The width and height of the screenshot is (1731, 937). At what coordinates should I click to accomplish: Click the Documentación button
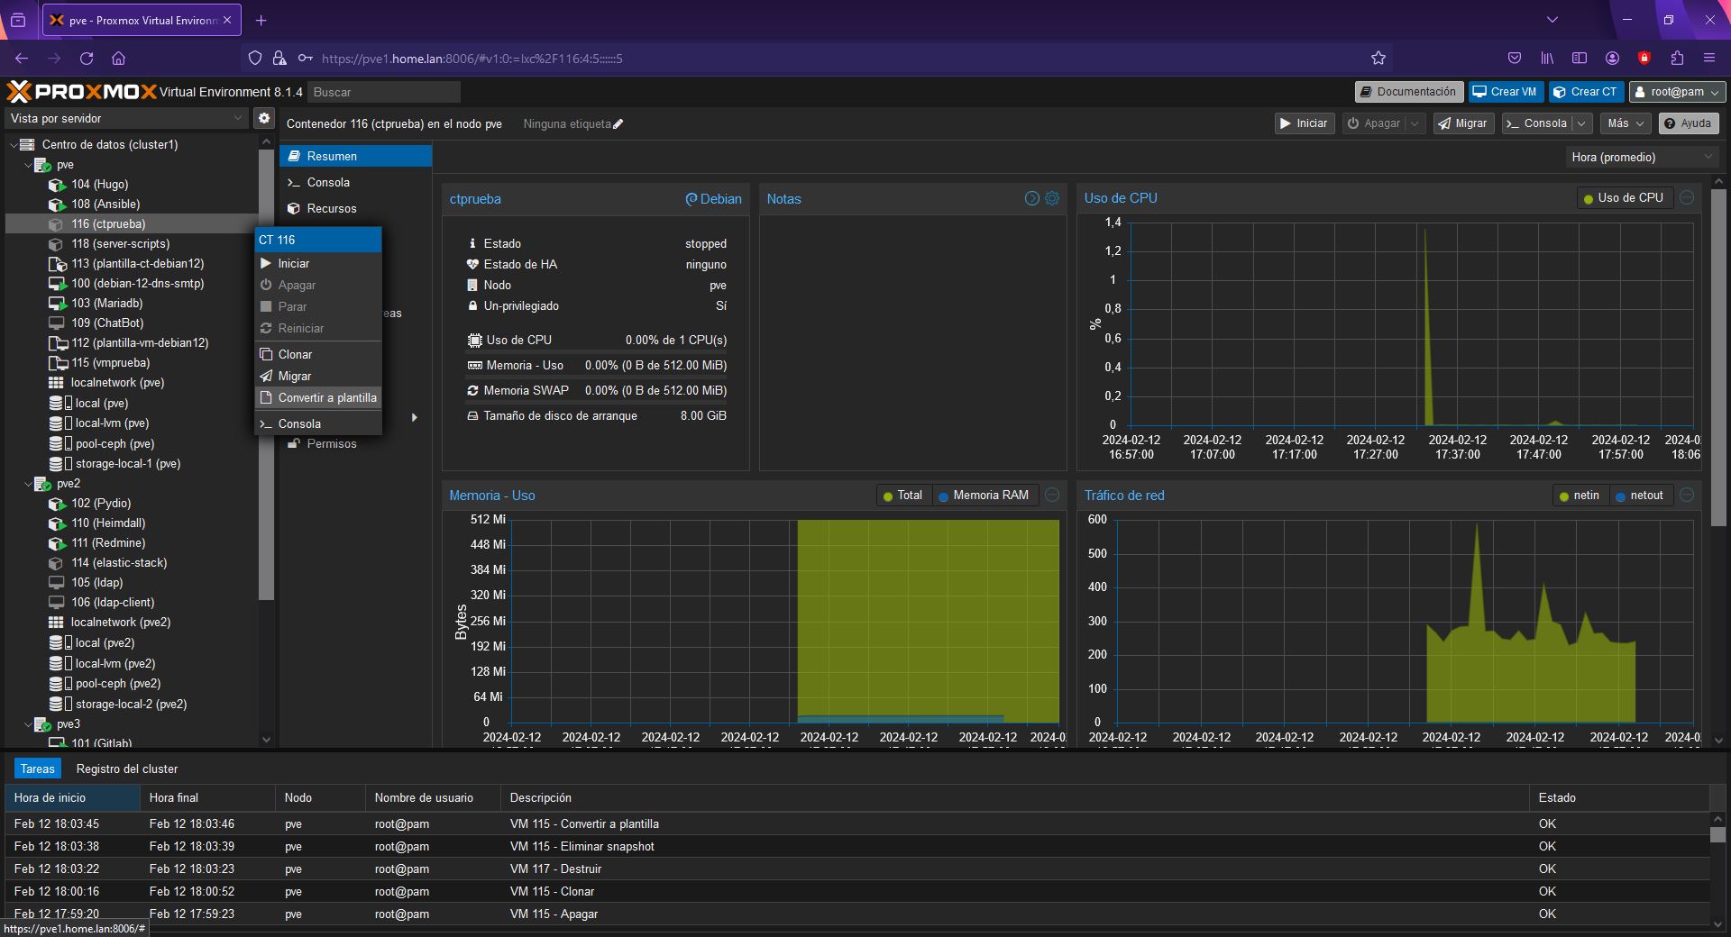[x=1408, y=92]
